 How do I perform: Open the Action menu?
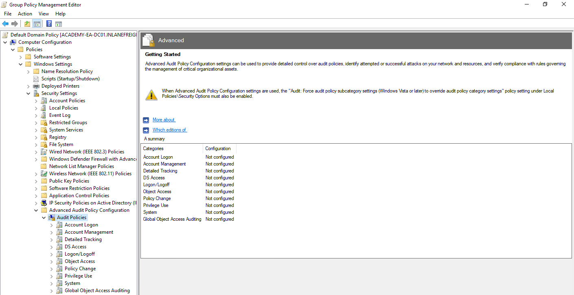[x=25, y=14]
